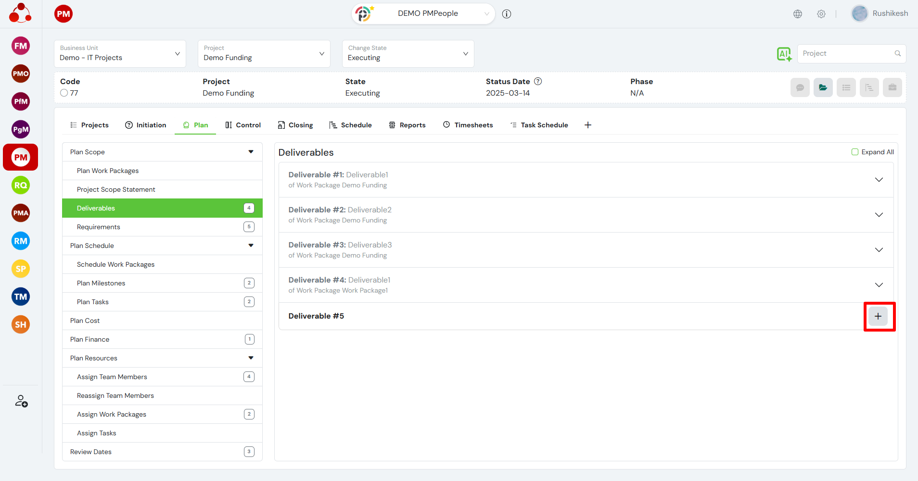The height and width of the screenshot is (481, 918).
Task: Select the radio button beside code 77
Action: (64, 93)
